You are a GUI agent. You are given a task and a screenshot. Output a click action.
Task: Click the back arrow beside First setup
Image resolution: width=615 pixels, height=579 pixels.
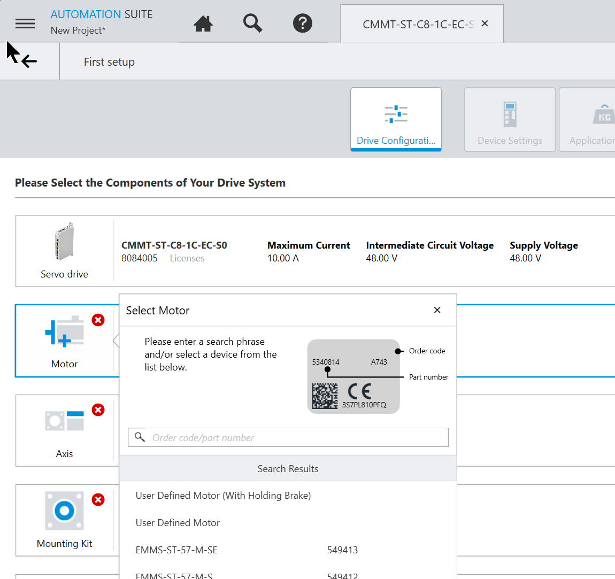point(29,61)
